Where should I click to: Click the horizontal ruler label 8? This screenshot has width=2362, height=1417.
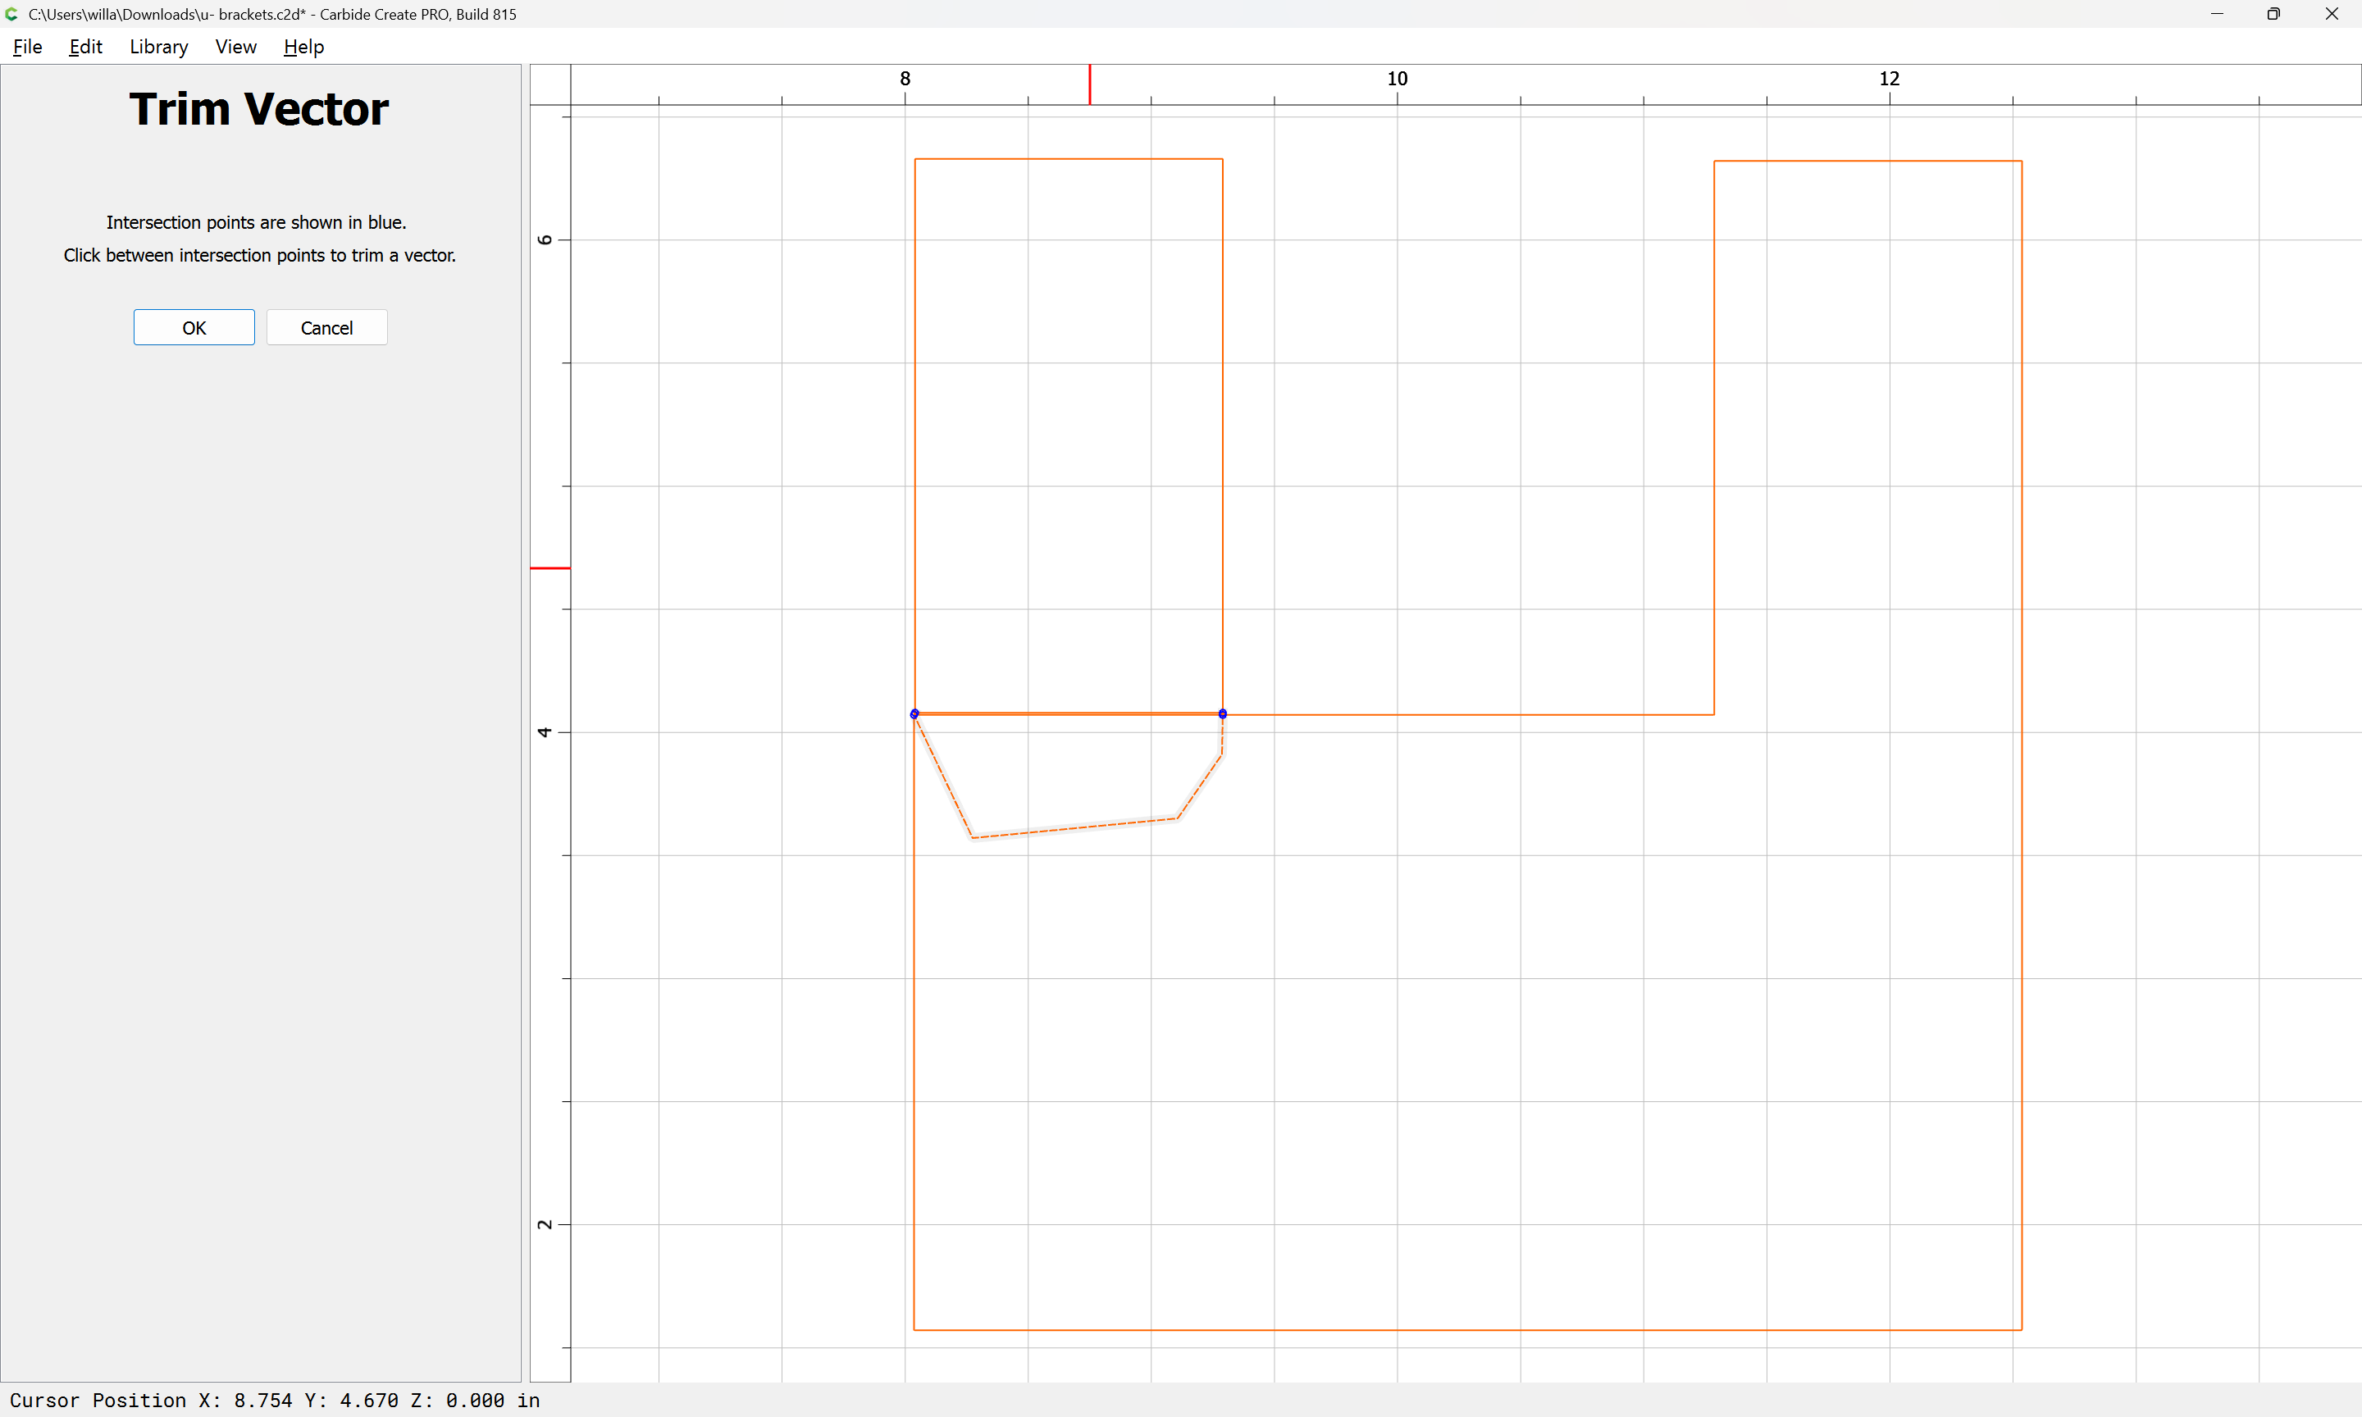coord(905,78)
